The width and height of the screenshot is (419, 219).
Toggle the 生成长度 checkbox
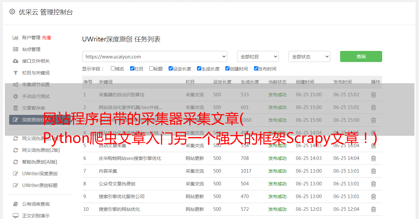pyautogui.click(x=199, y=69)
